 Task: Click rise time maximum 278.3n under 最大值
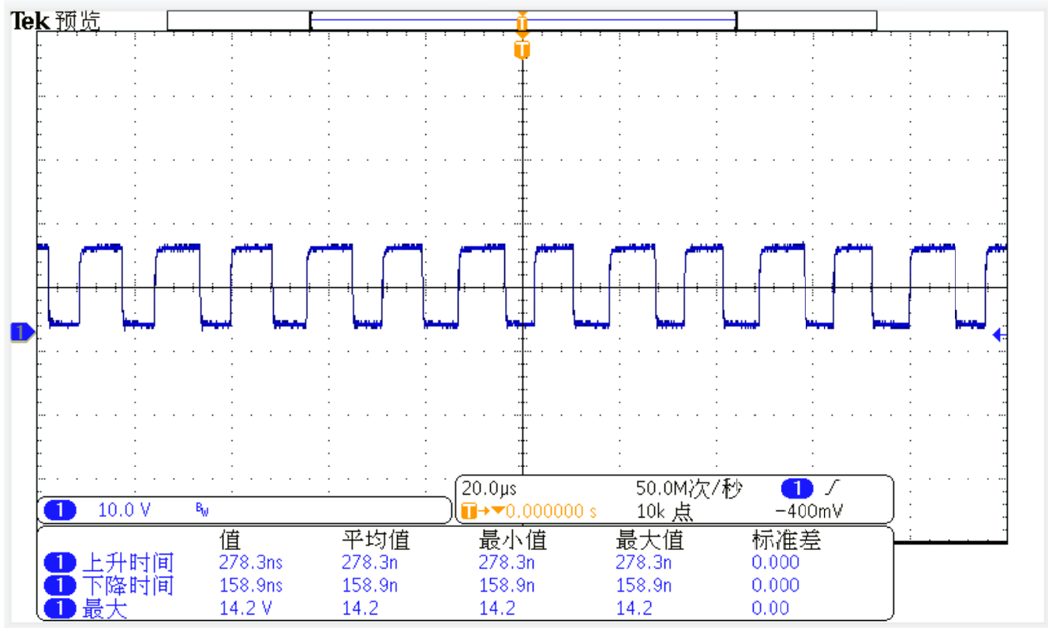point(643,563)
